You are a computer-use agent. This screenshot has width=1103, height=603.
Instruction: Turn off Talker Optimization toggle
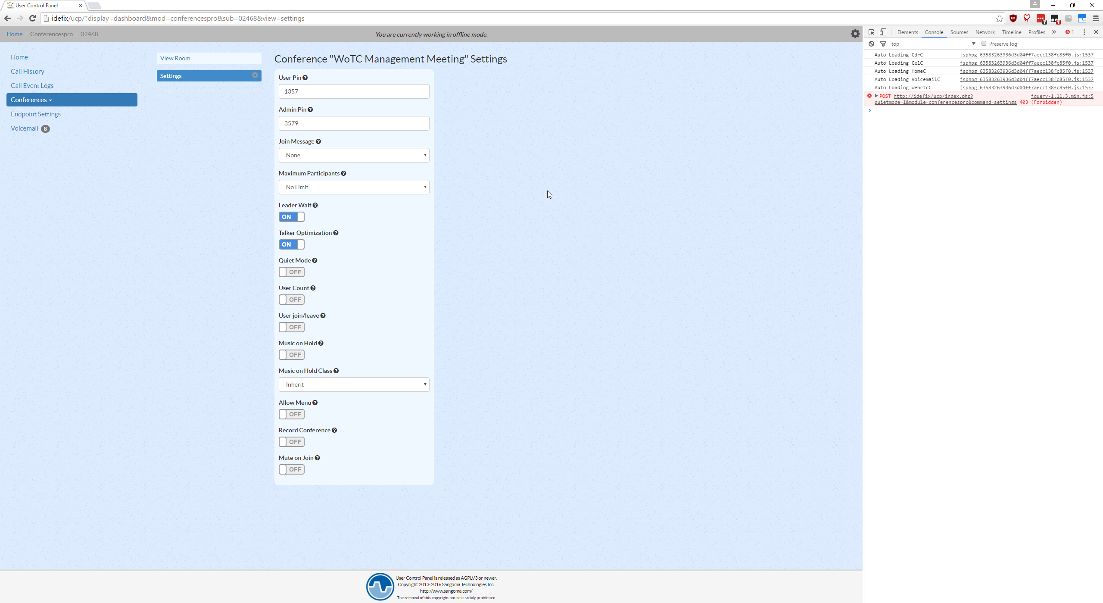tap(292, 244)
